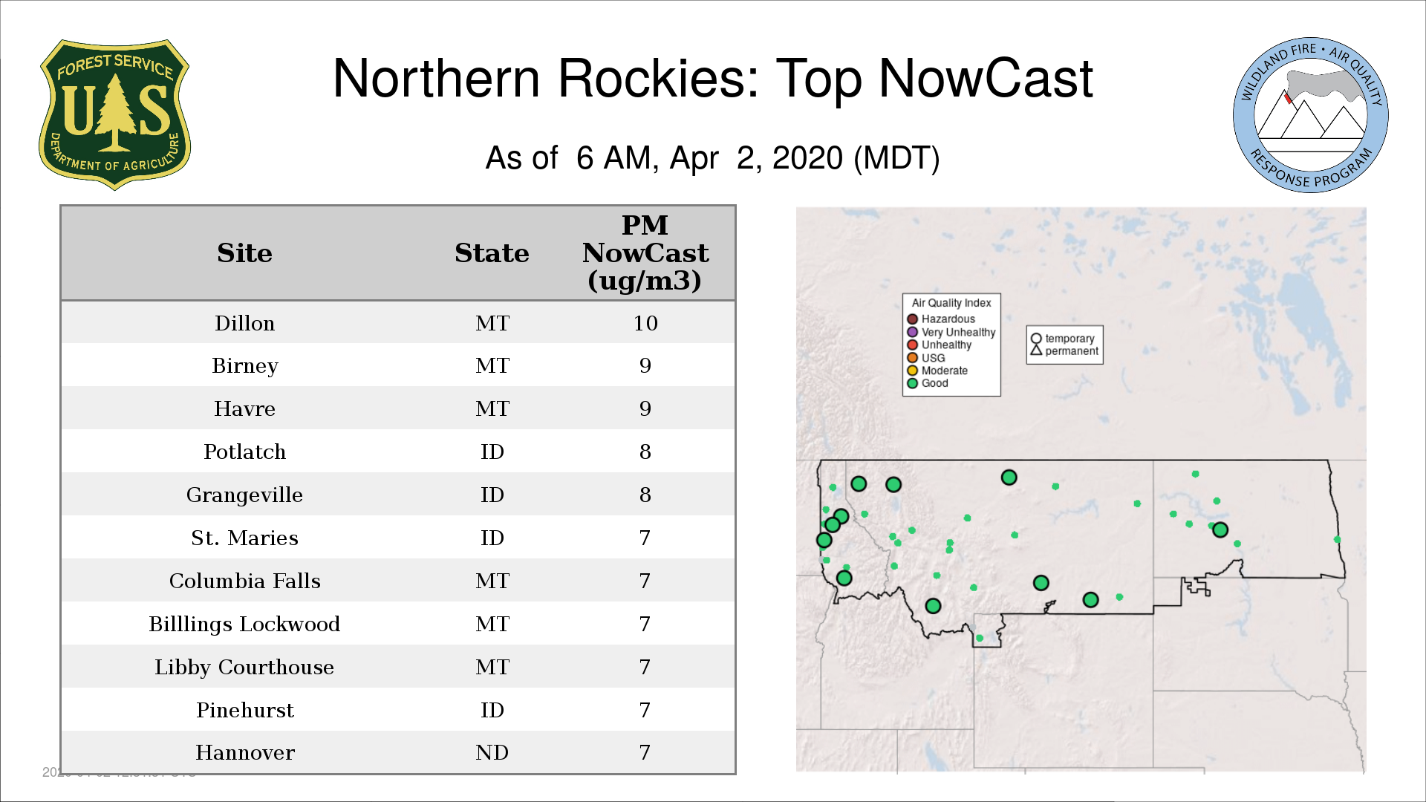Click the Columbia Falls table row
Viewport: 1426px width, 802px height.
(x=397, y=581)
